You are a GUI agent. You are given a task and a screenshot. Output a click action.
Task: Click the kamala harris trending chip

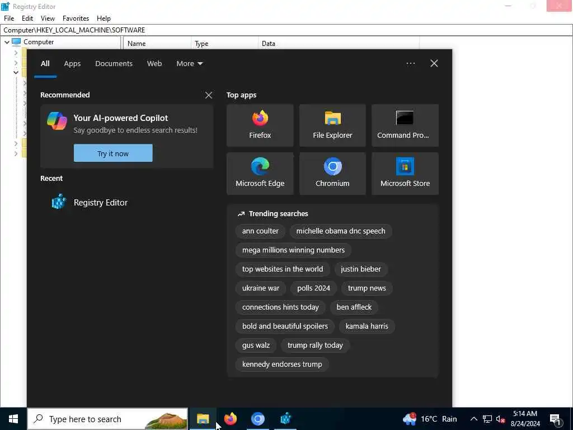[x=367, y=326]
